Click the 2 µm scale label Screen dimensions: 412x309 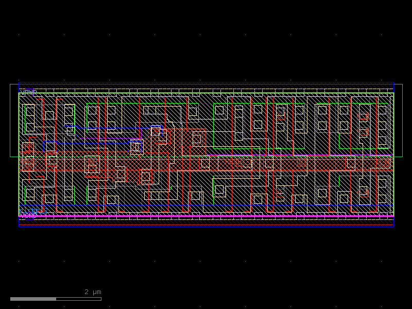[x=93, y=292]
